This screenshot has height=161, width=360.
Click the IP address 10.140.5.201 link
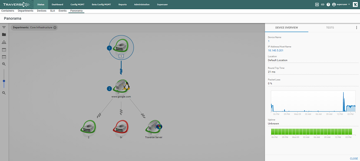coord(276,51)
